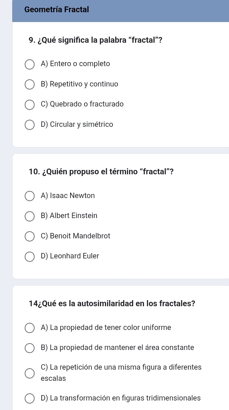The width and height of the screenshot is (229, 410).
Task: Mark D) Circular y simétrico
Action: click(x=30, y=125)
